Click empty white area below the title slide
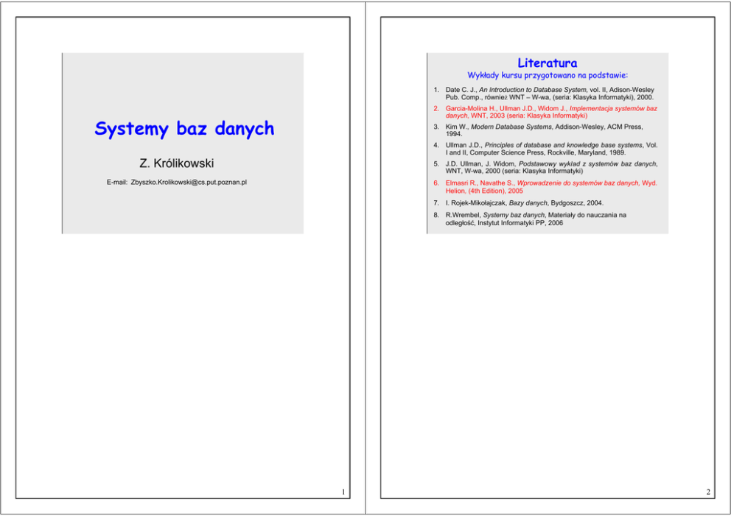Viewport: 731px width, 516px height. [183, 353]
